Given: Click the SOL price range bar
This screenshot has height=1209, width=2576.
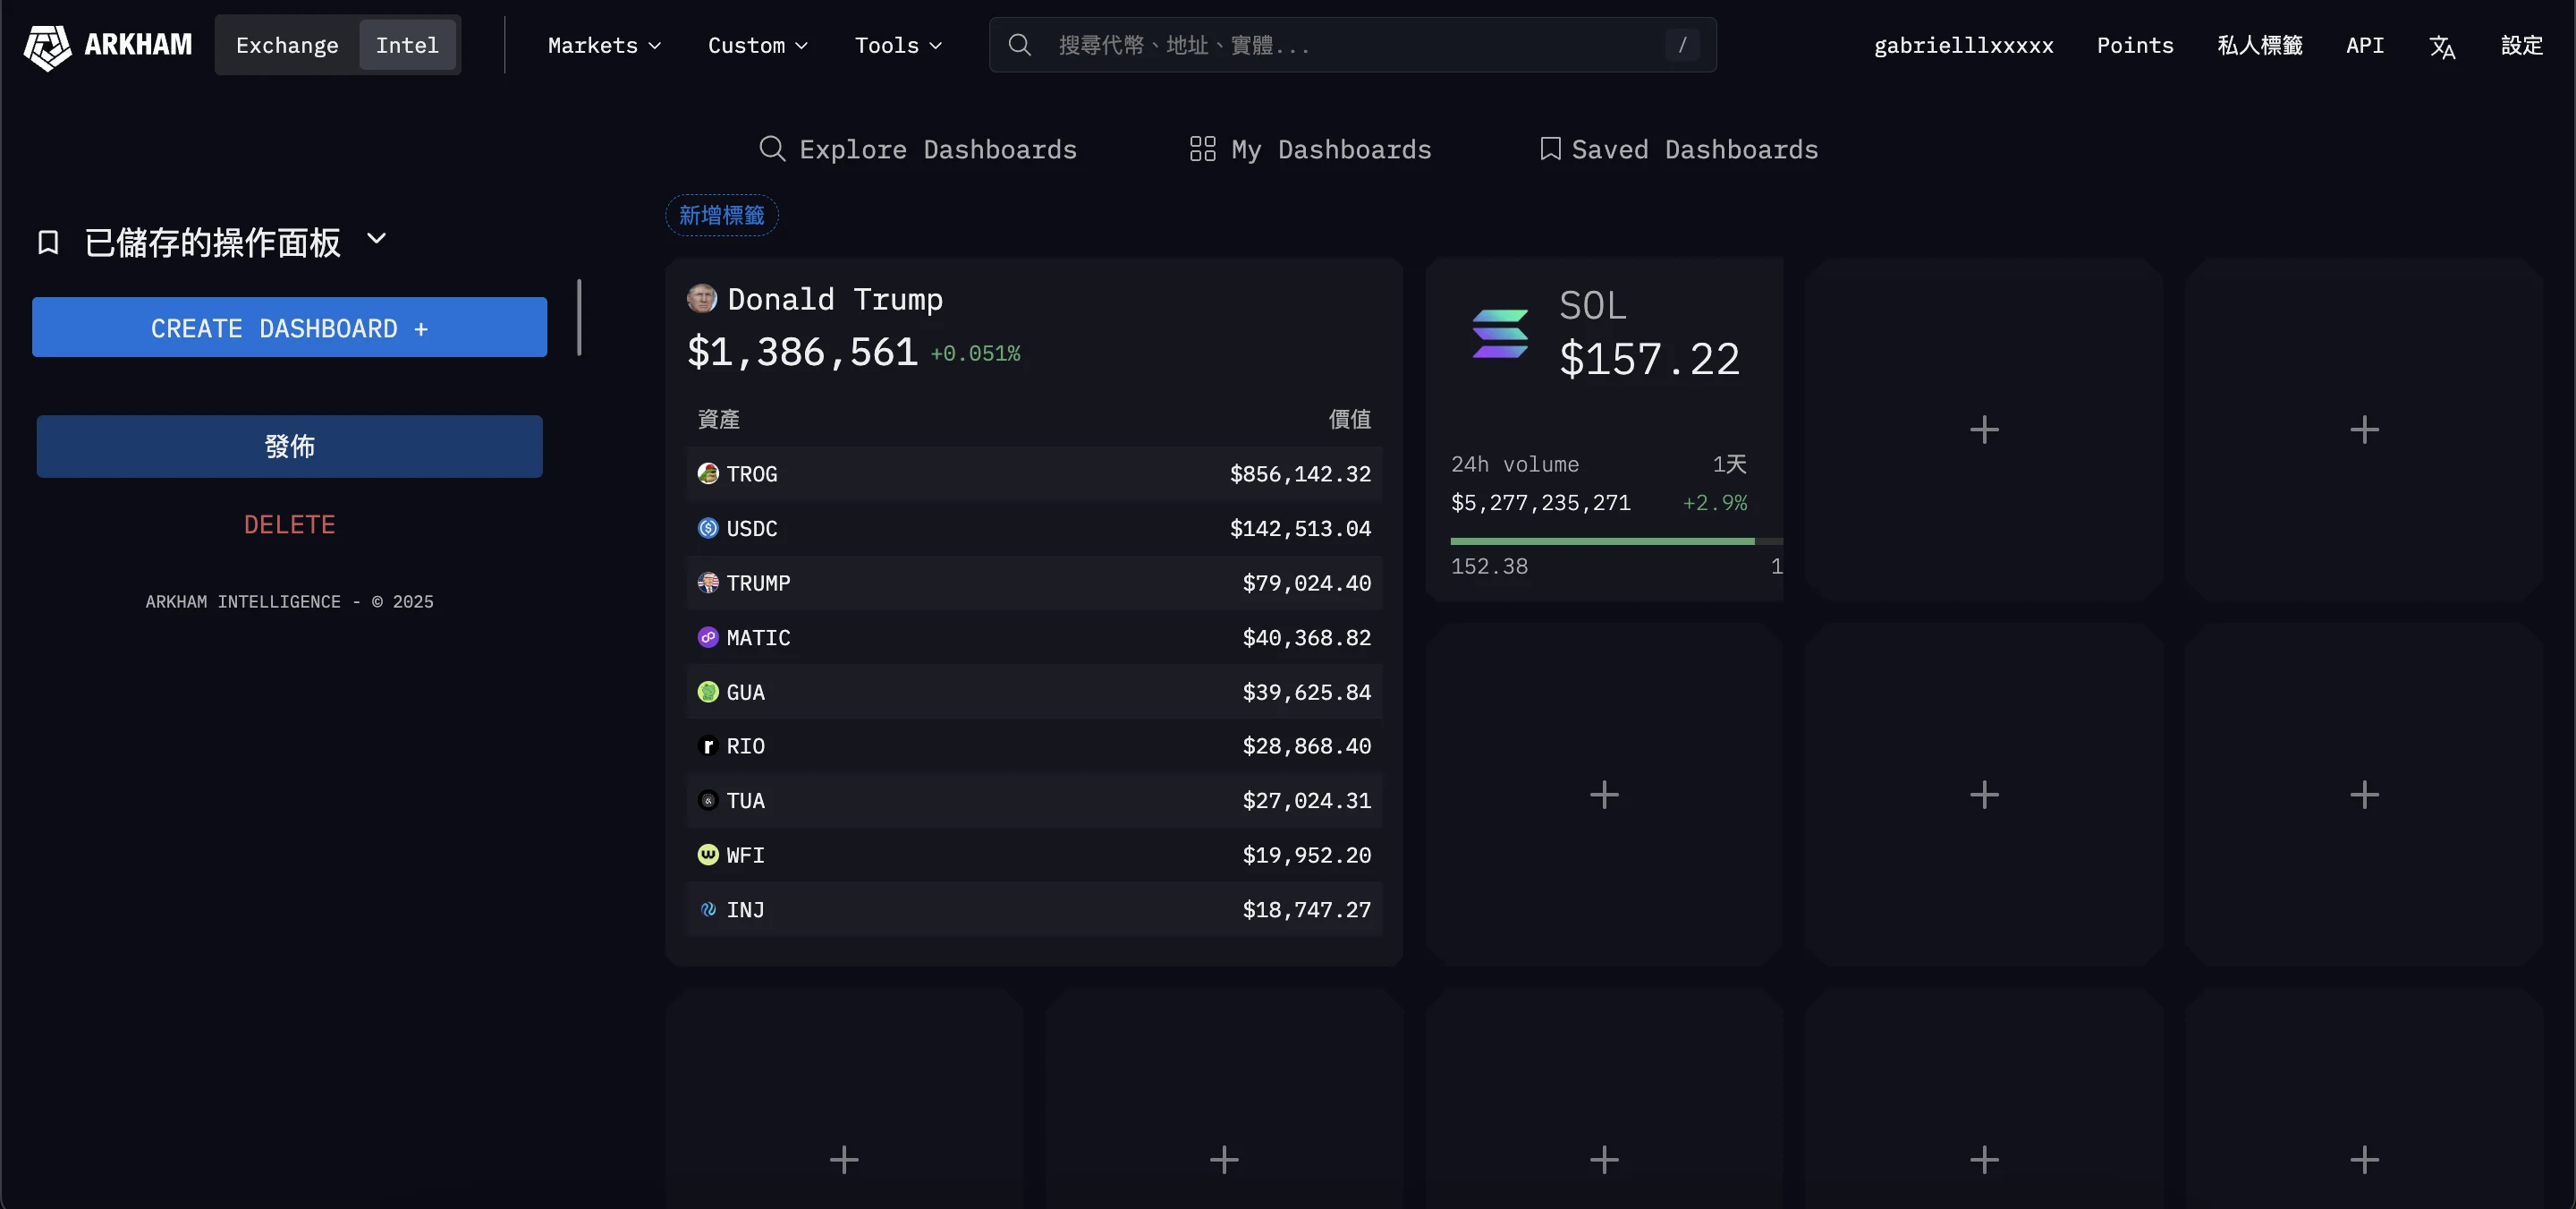Looking at the screenshot, I should pyautogui.click(x=1616, y=541).
